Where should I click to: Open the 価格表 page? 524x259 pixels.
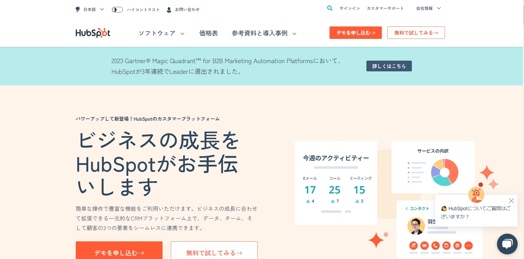[x=209, y=33]
